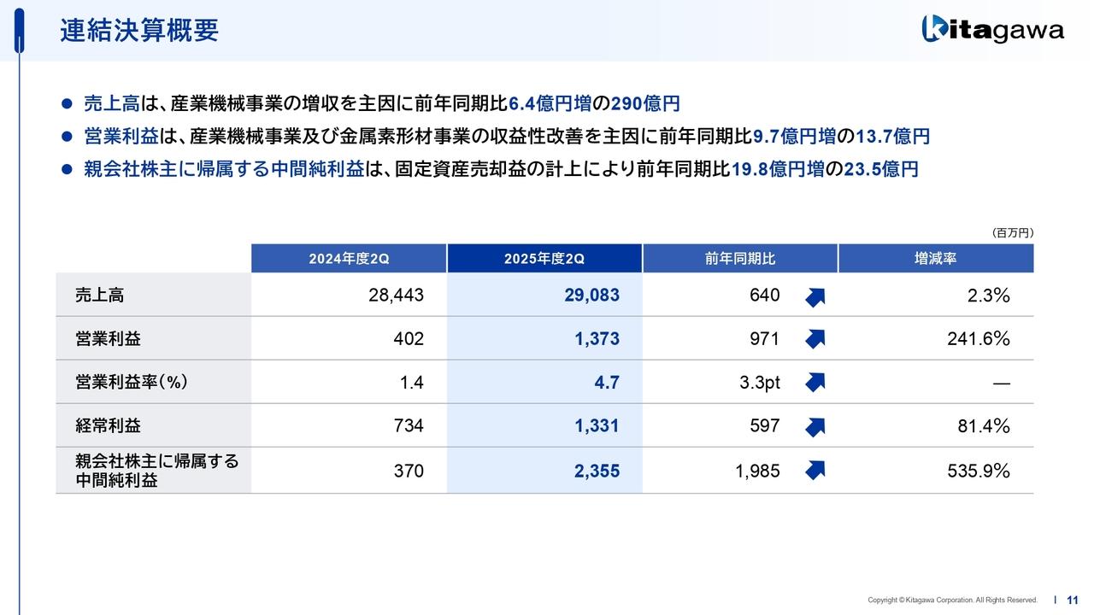Click the 前年同期比 column header

coord(740,258)
